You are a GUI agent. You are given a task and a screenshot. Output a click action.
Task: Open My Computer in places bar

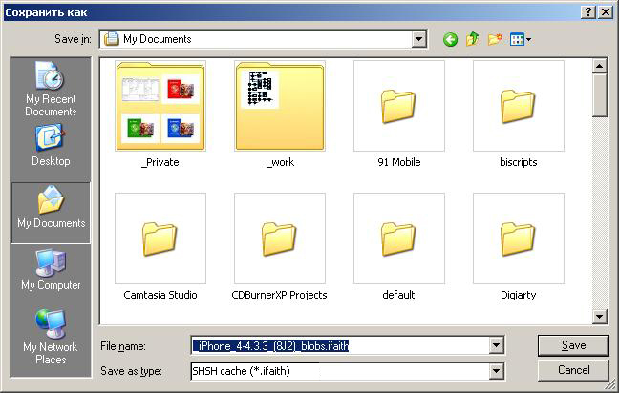tap(51, 270)
